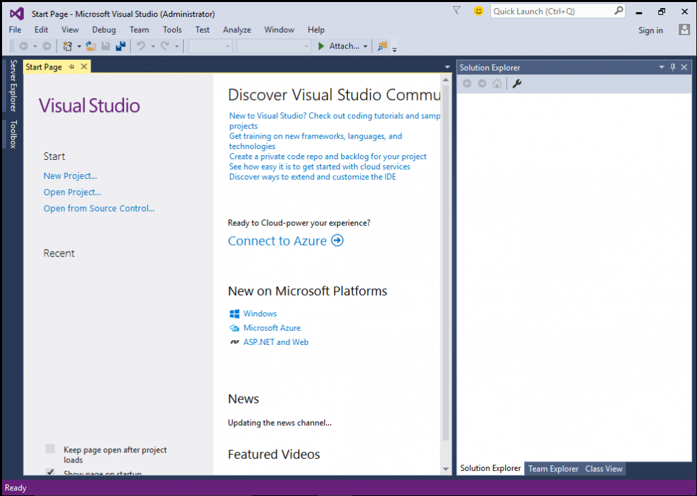Viewport: 697px width, 496px height.
Task: Click the Solution Explorer Properties wrench icon
Action: (x=517, y=84)
